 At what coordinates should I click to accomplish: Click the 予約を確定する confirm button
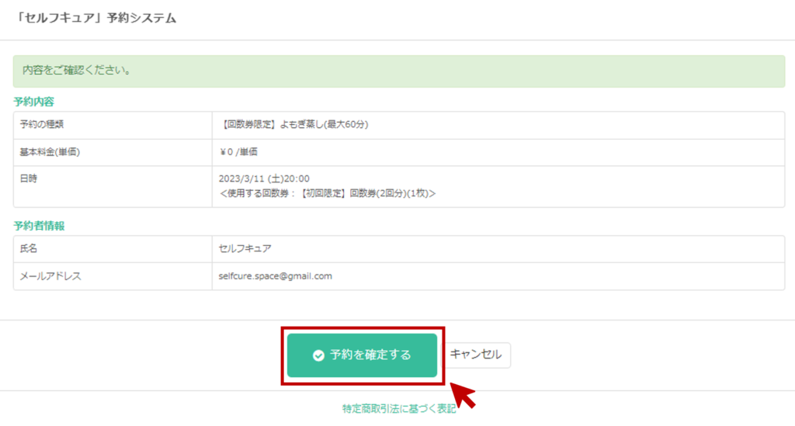362,355
